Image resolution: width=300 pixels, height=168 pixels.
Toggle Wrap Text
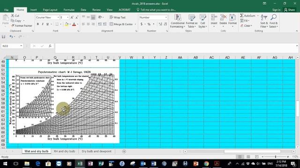point(118,17)
